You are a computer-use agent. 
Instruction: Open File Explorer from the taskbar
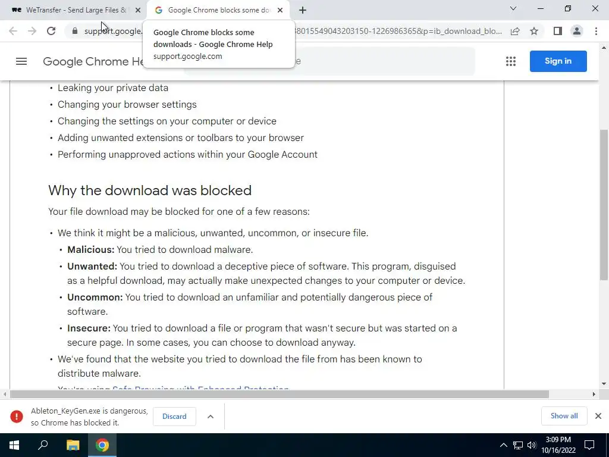coord(73,445)
